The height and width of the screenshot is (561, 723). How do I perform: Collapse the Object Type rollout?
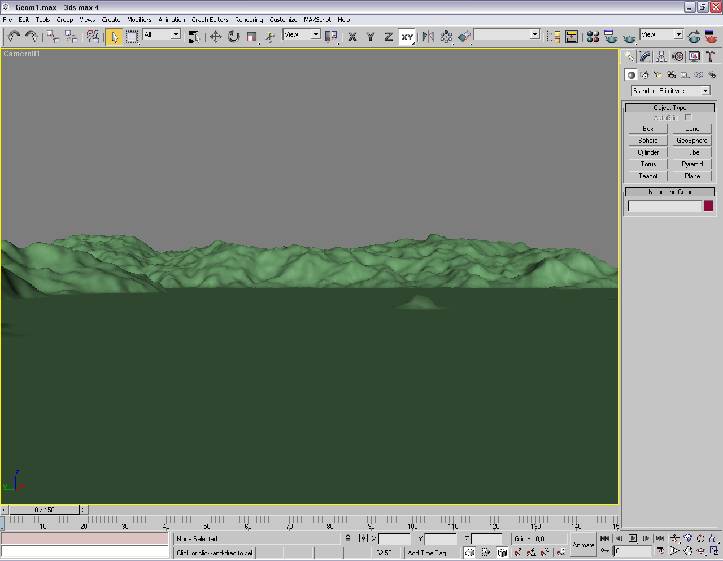click(x=669, y=108)
